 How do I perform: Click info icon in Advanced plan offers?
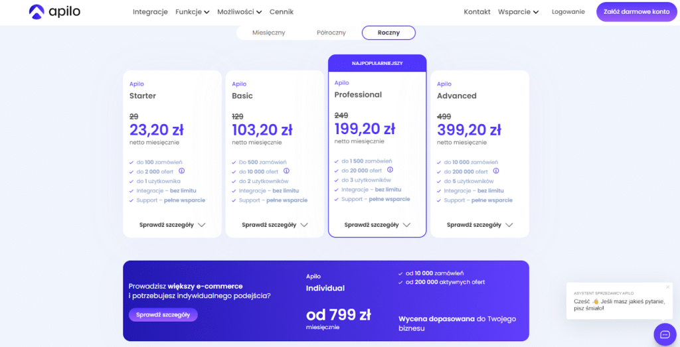tap(495, 171)
